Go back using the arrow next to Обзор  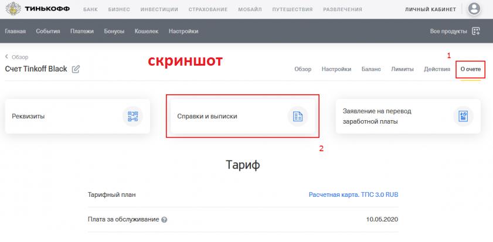click(6, 57)
